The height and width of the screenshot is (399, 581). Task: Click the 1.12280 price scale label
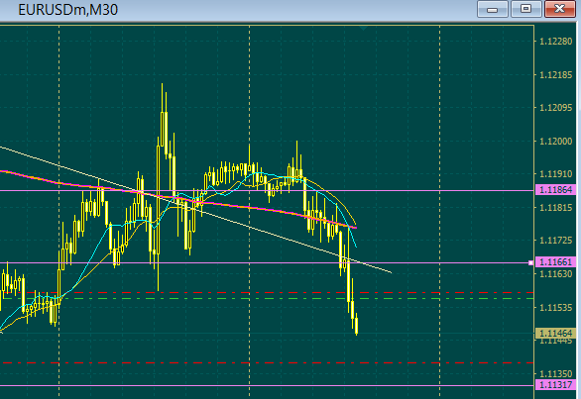[x=556, y=41]
